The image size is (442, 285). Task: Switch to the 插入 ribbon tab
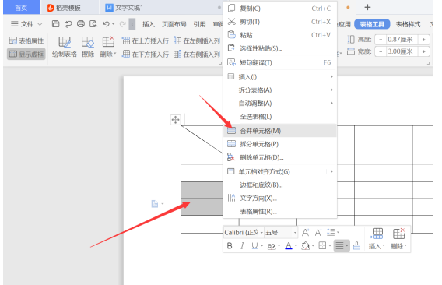tap(149, 24)
